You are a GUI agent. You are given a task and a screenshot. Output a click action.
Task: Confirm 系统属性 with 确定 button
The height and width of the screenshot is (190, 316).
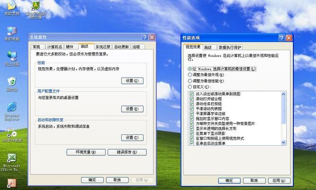[92, 180]
